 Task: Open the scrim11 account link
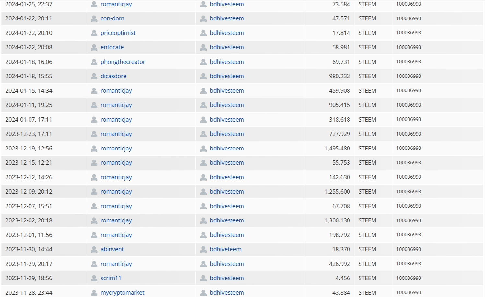pos(111,278)
